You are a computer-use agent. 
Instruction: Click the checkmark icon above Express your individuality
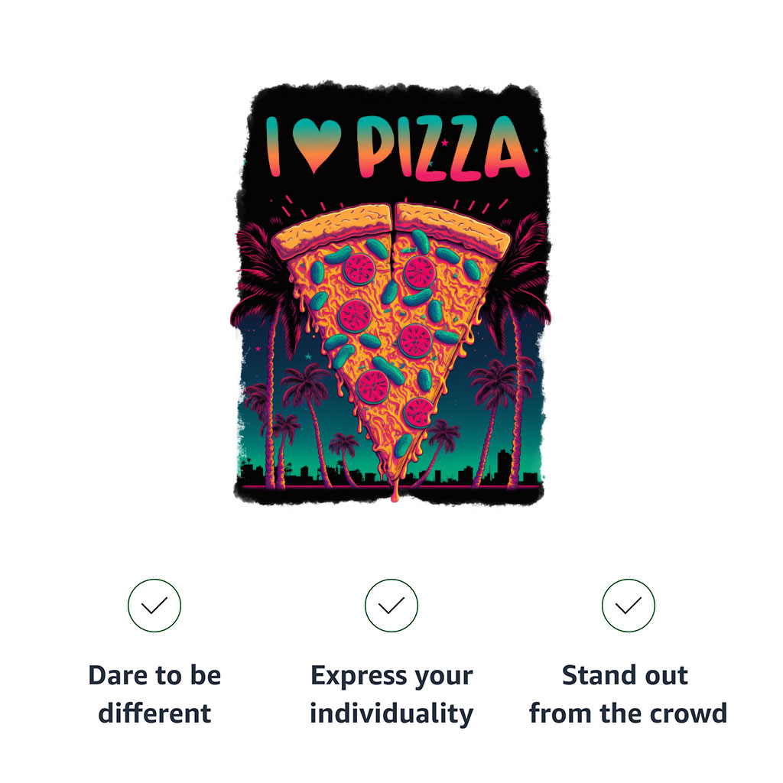(391, 606)
